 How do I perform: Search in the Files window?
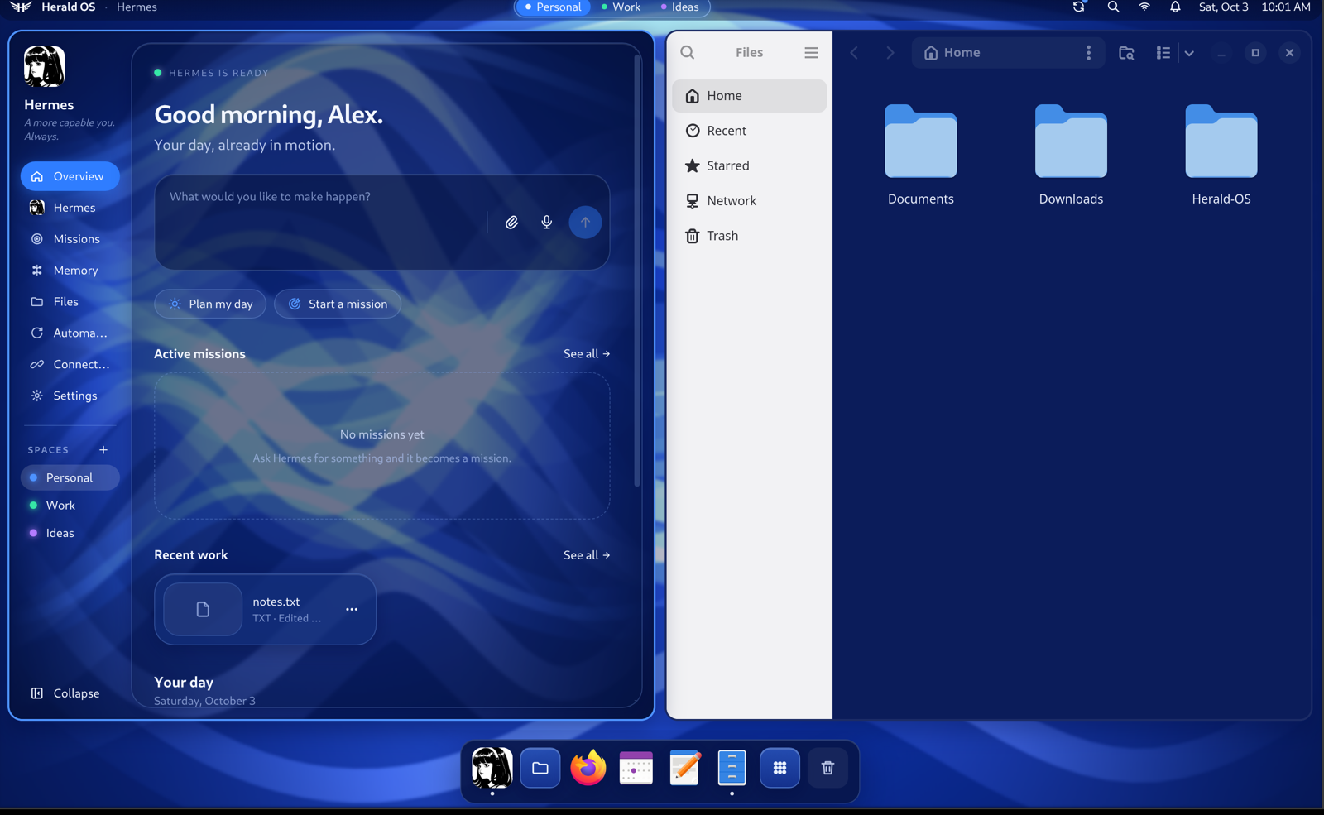point(688,52)
